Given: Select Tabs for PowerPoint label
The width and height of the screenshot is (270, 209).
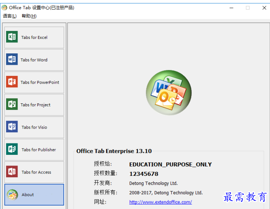Looking at the screenshot, I should click(40, 82).
